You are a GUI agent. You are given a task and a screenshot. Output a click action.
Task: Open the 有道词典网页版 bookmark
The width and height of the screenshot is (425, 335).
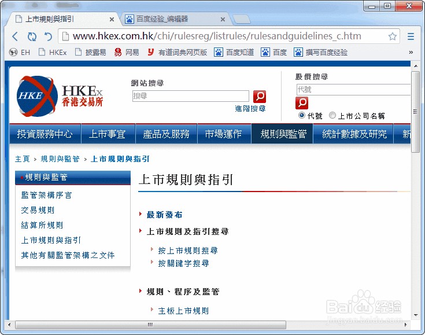coord(178,52)
